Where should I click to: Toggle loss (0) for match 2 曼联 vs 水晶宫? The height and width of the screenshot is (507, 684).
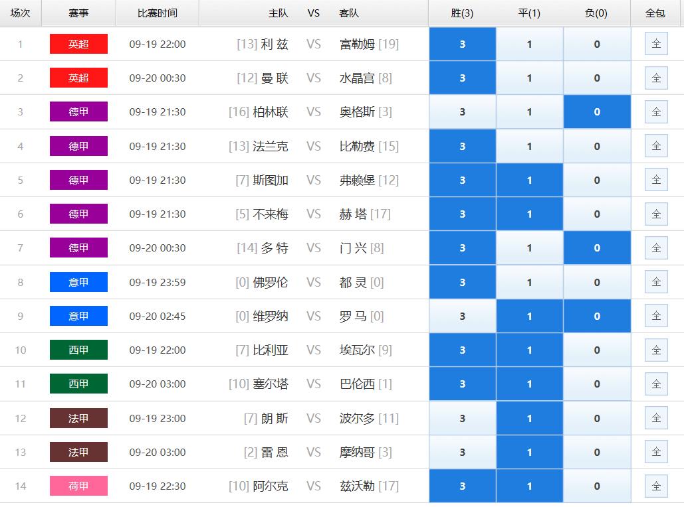point(597,78)
